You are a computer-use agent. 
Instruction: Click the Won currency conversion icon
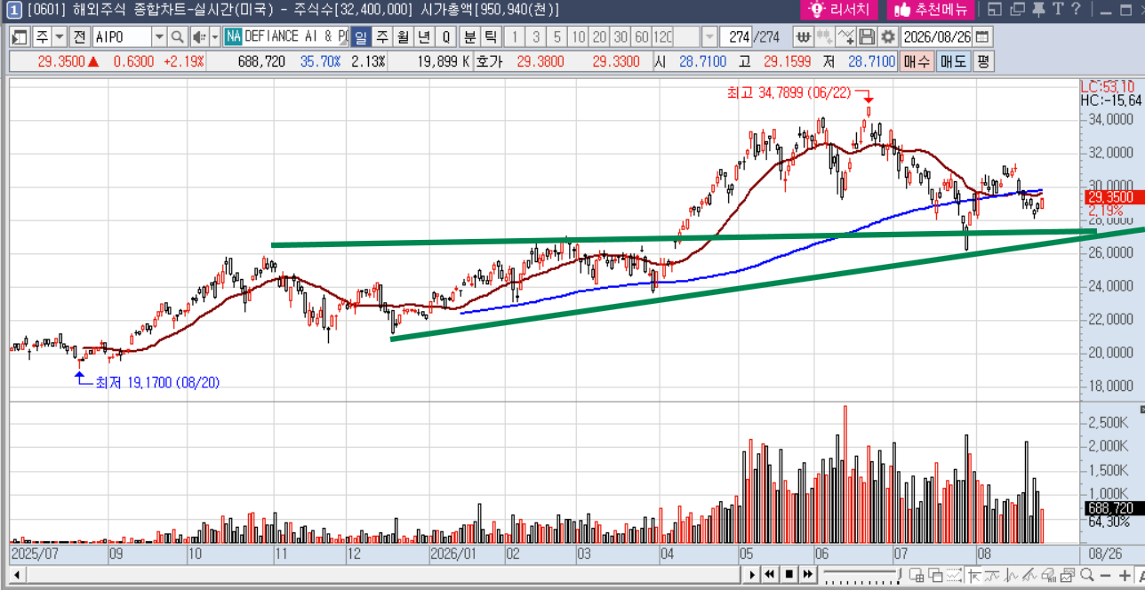coord(804,37)
